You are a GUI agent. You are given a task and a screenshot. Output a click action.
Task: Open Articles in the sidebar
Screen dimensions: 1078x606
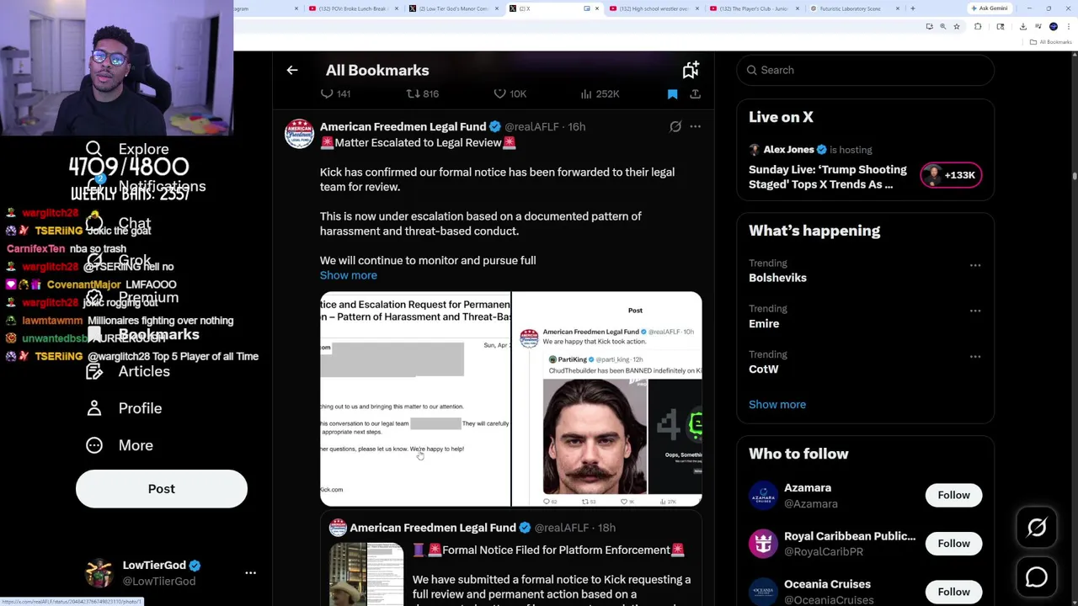click(x=128, y=371)
